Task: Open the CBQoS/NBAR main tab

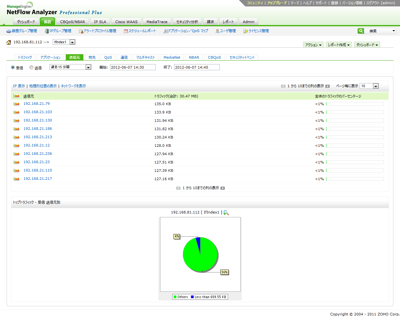Action: click(x=72, y=22)
